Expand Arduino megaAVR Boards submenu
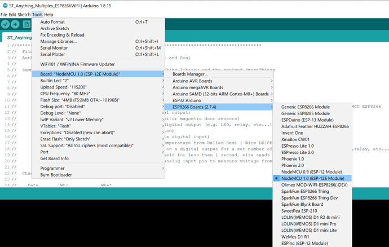Image resolution: width=389 pixels, height=247 pixels. tap(219, 87)
